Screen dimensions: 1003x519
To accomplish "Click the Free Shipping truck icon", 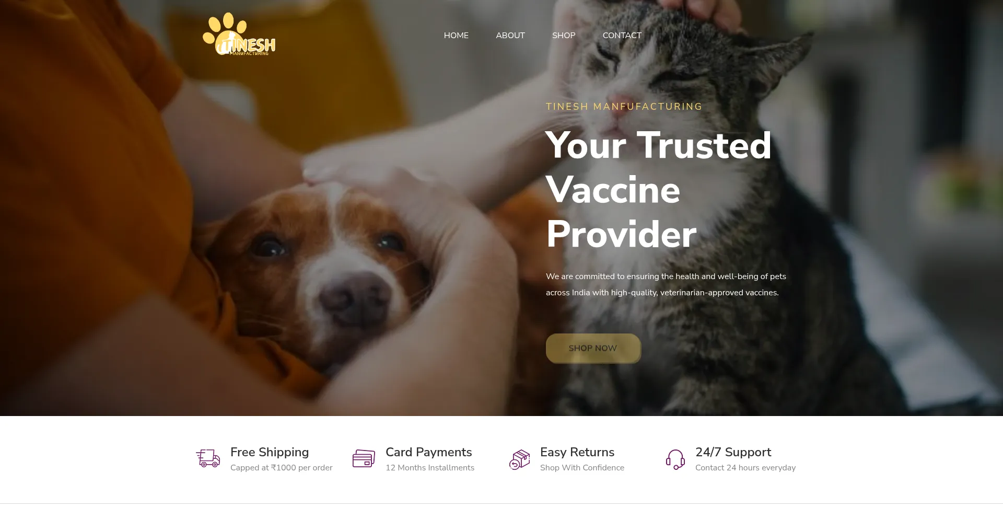I will pos(208,458).
